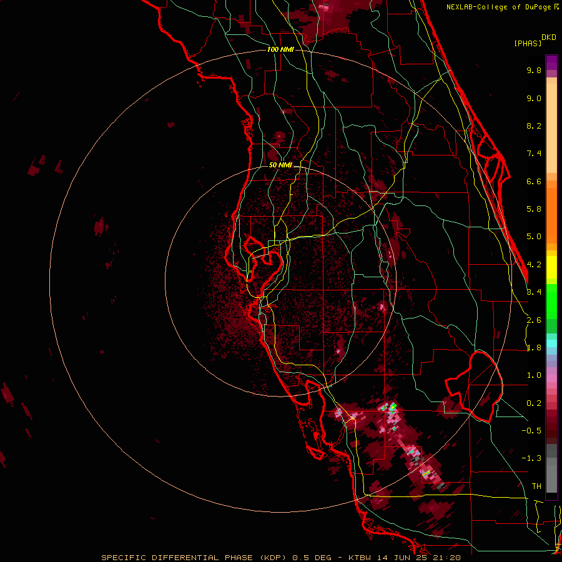The height and width of the screenshot is (562, 562).
Task: Click the TH label on color scale
Action: 536,486
